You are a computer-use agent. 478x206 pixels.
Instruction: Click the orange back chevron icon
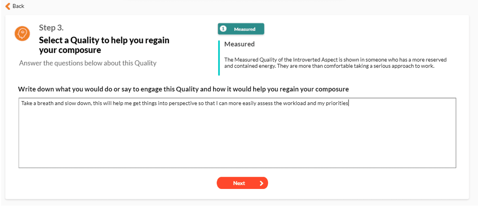point(8,6)
